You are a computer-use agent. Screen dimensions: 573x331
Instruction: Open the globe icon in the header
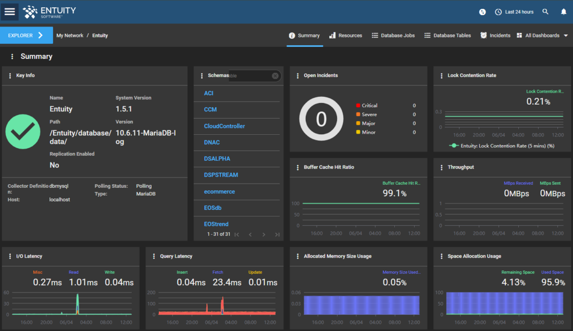[482, 12]
